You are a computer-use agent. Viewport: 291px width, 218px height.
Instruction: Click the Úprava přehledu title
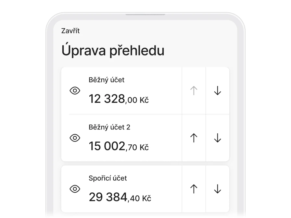[x=113, y=50]
